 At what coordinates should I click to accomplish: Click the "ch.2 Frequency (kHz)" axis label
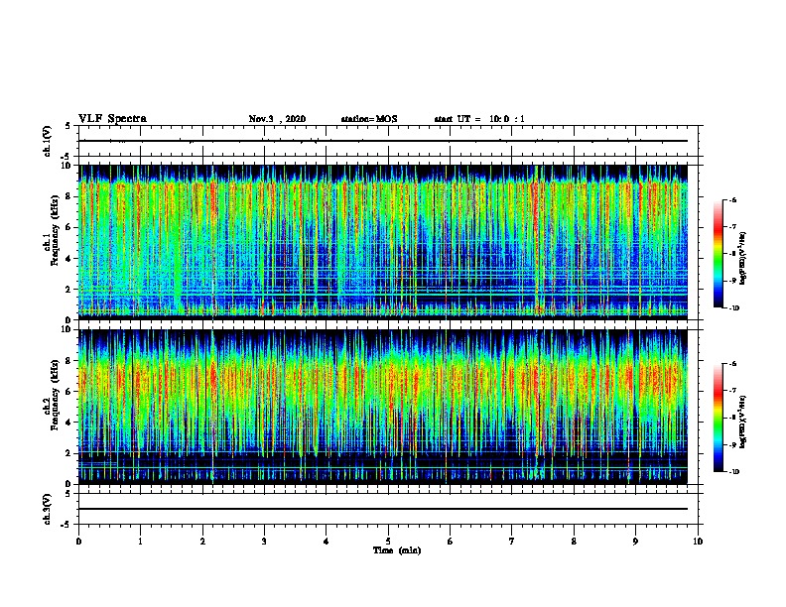click(52, 395)
